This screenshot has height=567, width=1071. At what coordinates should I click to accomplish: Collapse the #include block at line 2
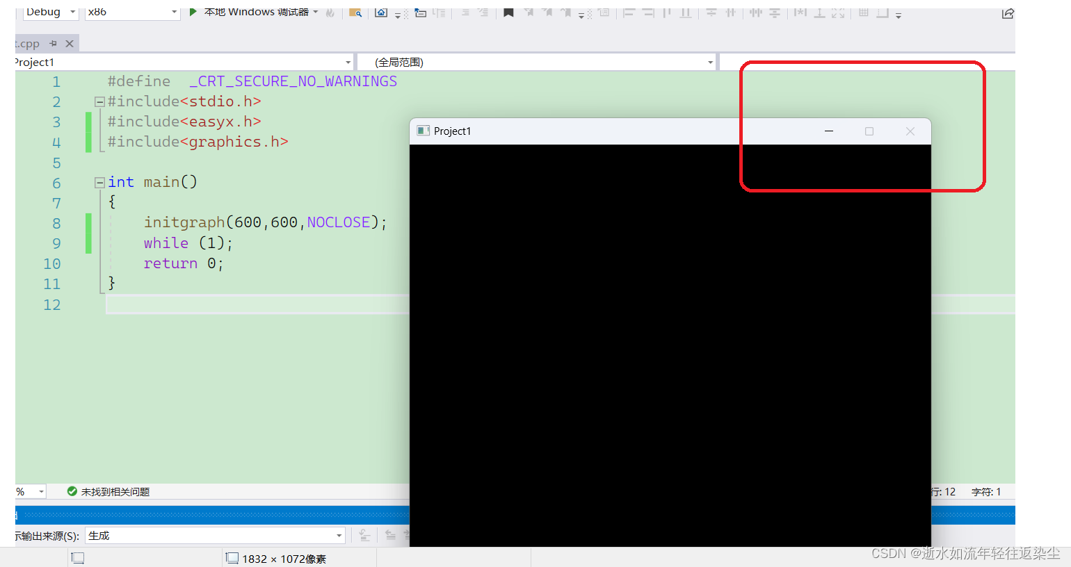pos(99,102)
